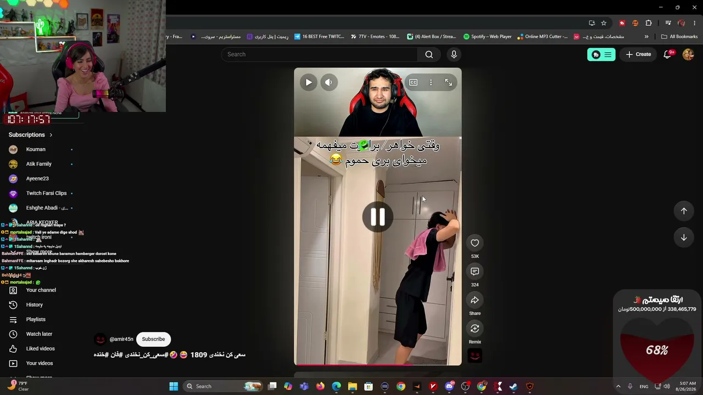The height and width of the screenshot is (395, 703).
Task: Go to the previous Short with up arrow
Action: click(x=684, y=211)
